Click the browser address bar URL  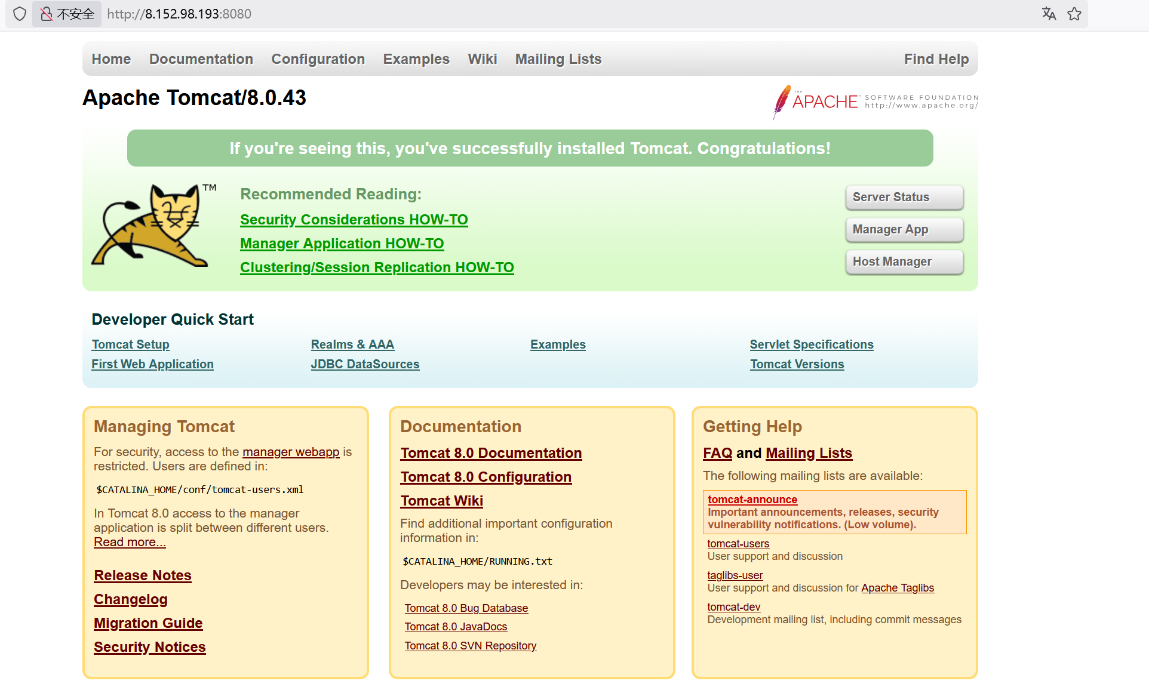click(179, 14)
